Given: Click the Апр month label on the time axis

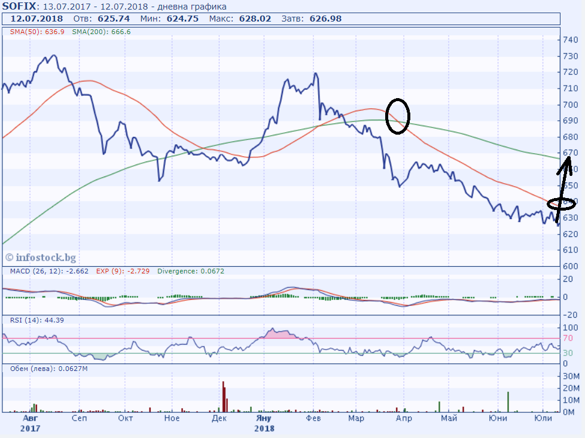Looking at the screenshot, I should tap(404, 418).
